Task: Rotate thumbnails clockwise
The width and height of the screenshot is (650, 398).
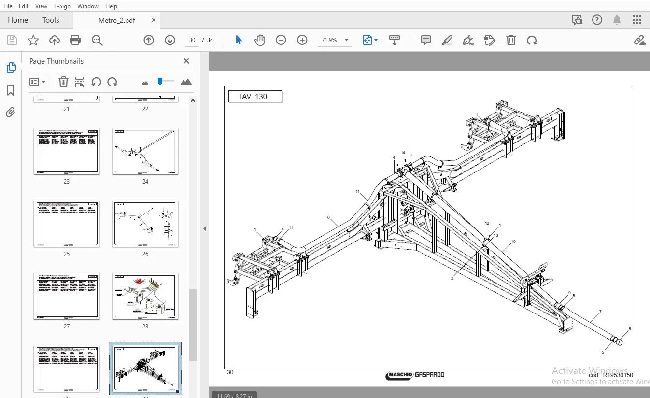Action: (113, 82)
